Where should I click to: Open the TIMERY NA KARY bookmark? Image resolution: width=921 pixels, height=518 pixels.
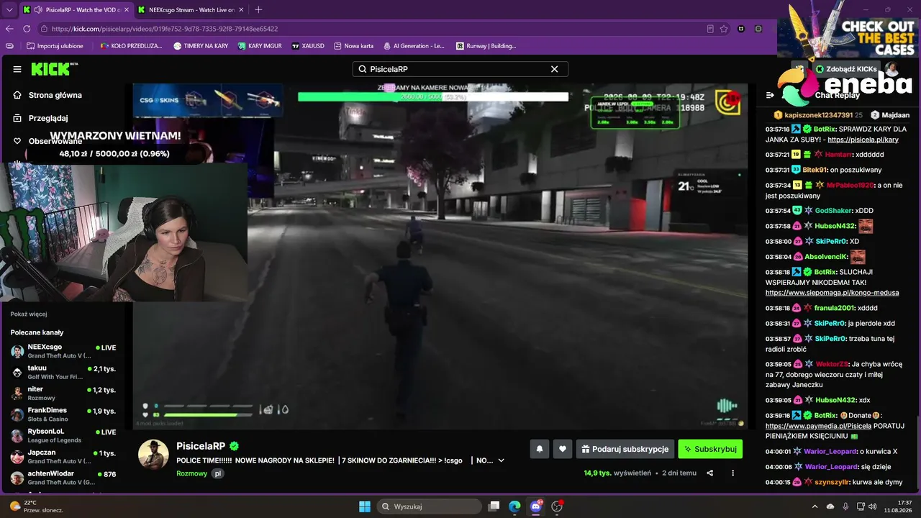[201, 46]
